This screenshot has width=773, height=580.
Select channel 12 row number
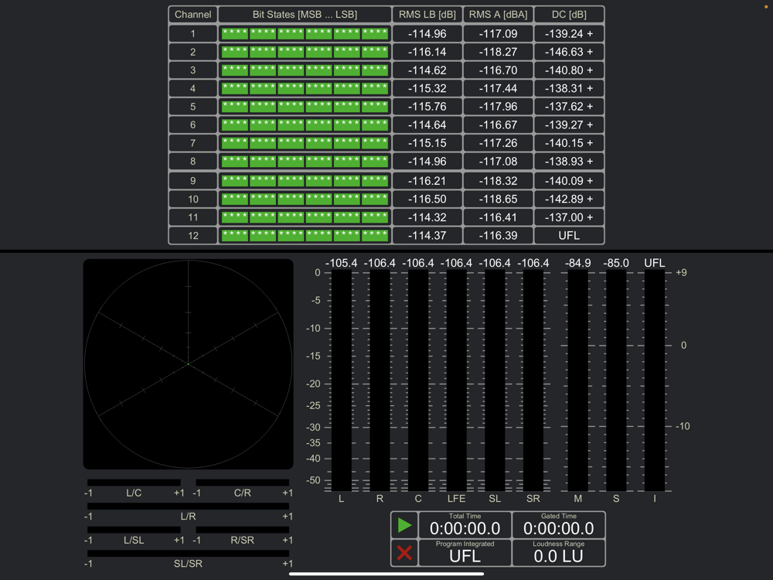(x=192, y=236)
